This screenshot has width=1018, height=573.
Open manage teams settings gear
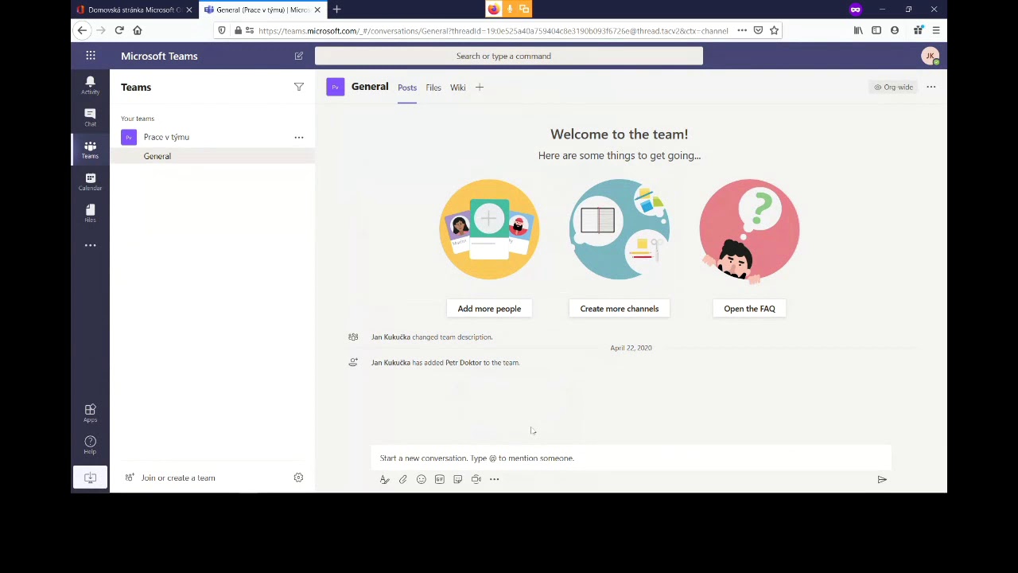(x=298, y=477)
